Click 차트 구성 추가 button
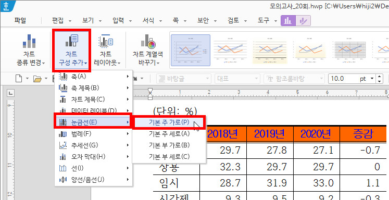389x200 pixels. click(x=72, y=51)
